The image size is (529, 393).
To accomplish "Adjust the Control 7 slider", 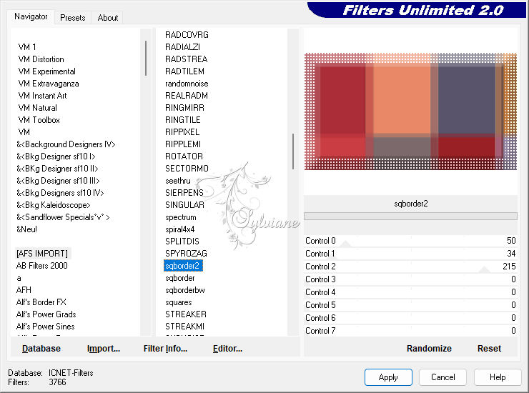I will tap(410, 330).
